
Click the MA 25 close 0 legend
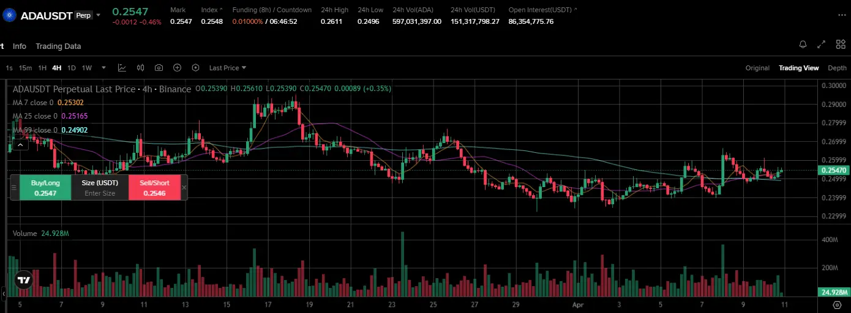point(50,116)
